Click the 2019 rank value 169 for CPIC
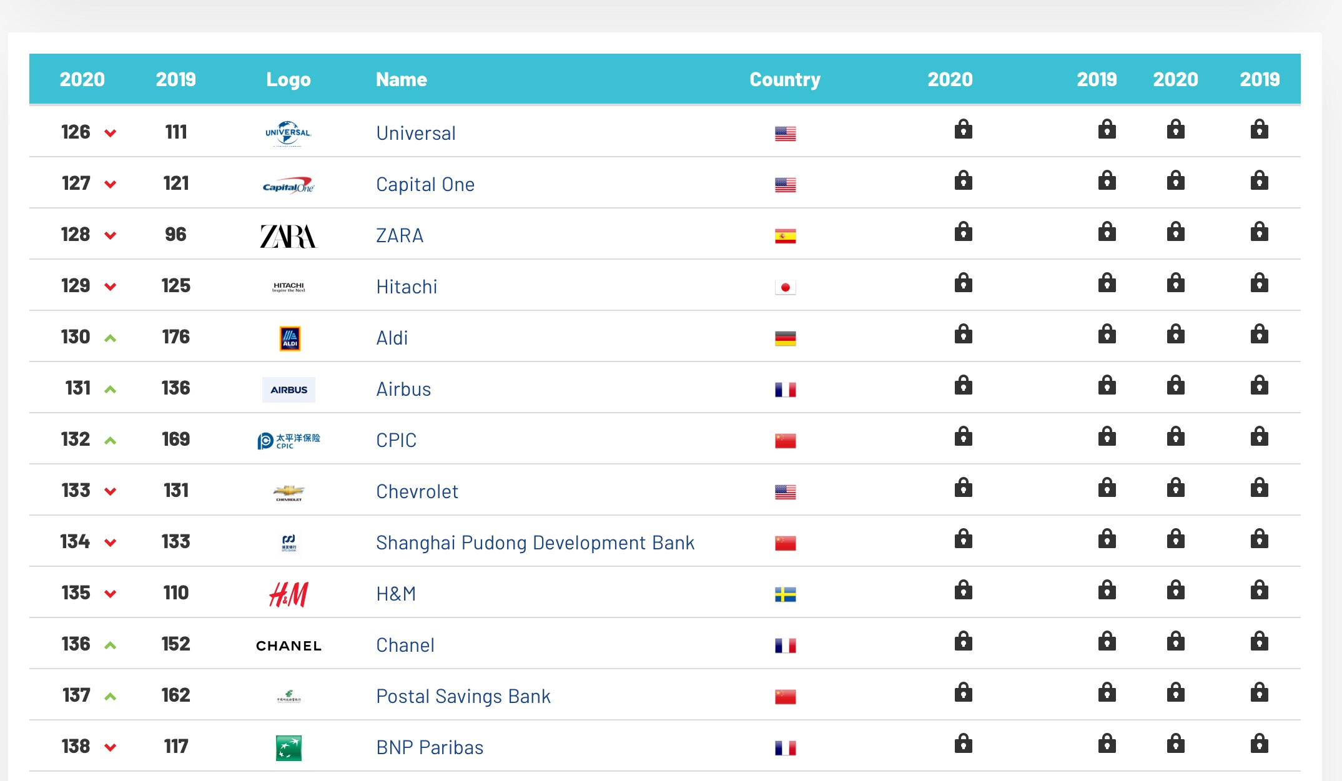The height and width of the screenshot is (781, 1342). point(176,440)
